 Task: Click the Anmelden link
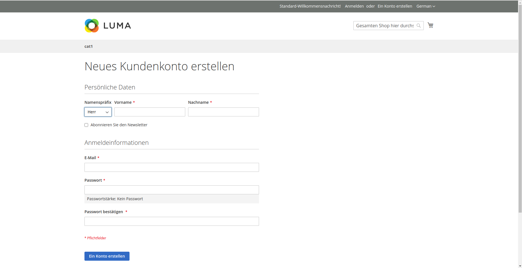[x=354, y=6]
